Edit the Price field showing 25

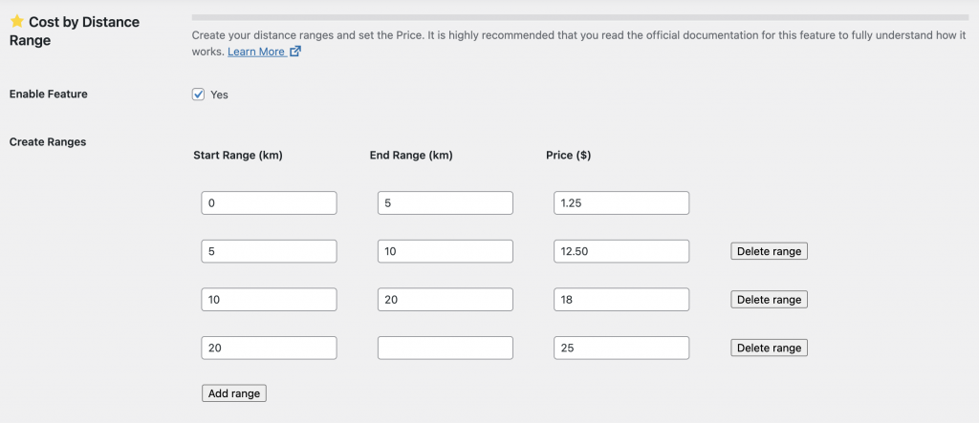click(620, 348)
